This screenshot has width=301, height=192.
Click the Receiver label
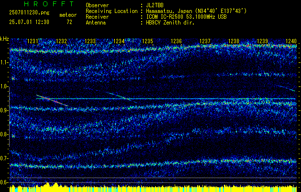click(x=97, y=17)
